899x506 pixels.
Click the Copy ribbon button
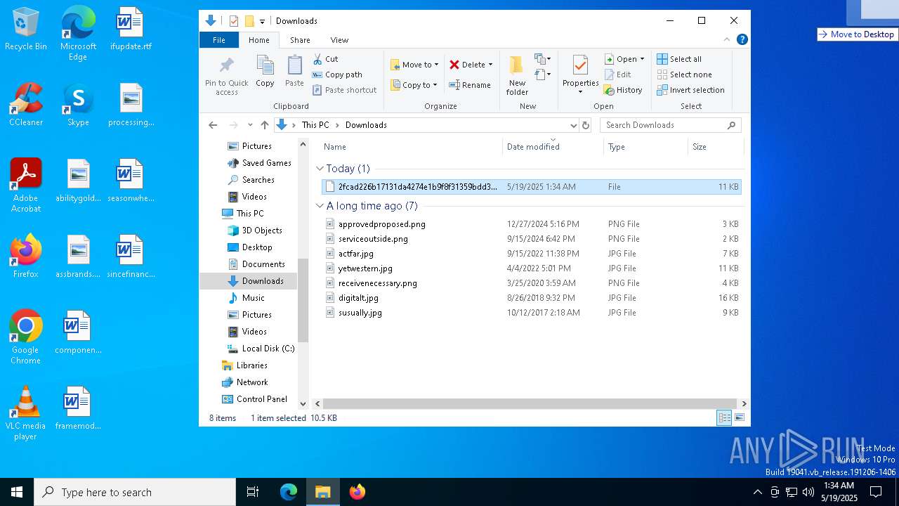pos(265,72)
